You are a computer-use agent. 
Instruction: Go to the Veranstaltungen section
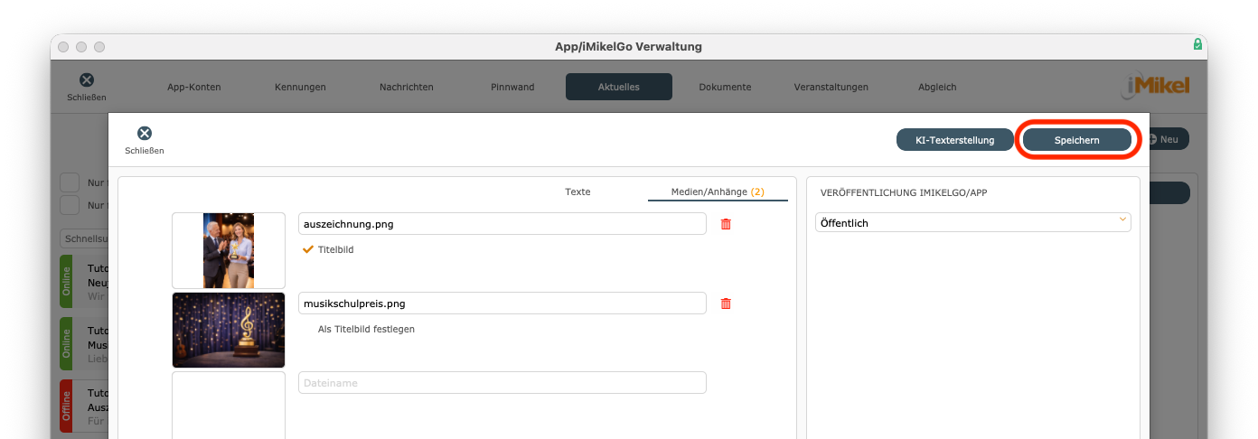831,88
